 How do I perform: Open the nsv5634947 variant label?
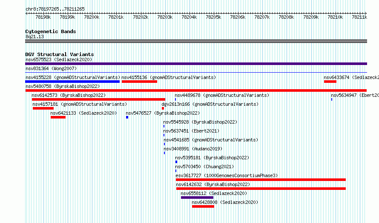(x=355, y=95)
